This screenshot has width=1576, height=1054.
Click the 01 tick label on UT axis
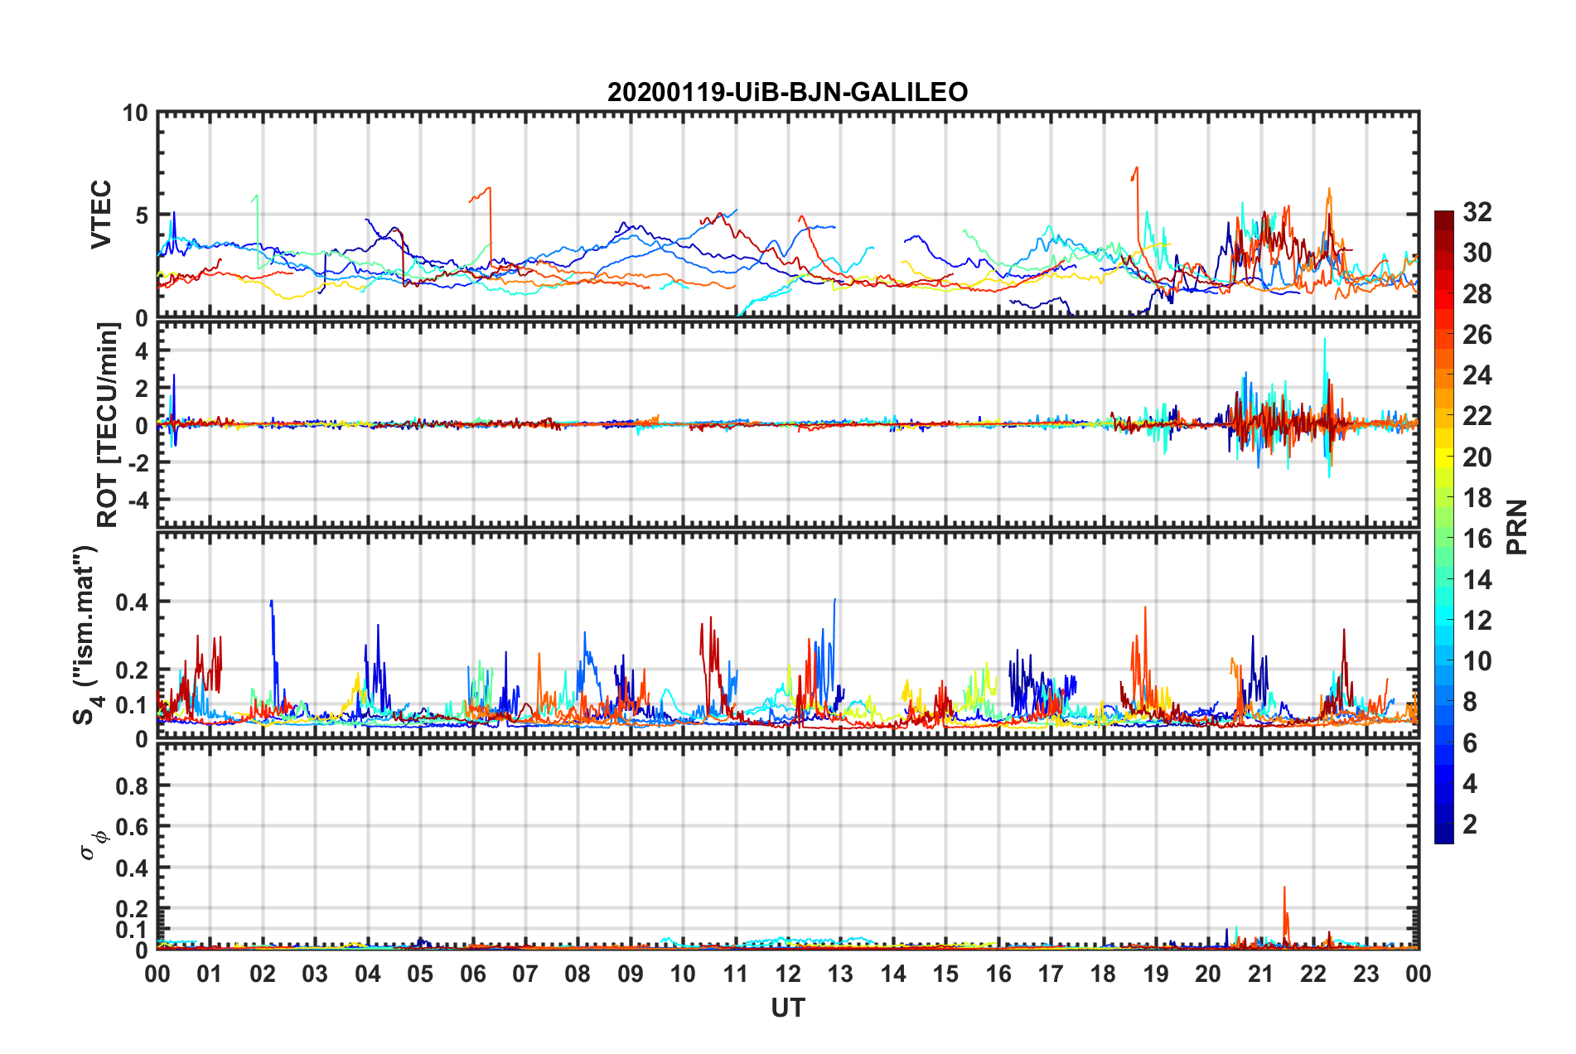pos(210,974)
